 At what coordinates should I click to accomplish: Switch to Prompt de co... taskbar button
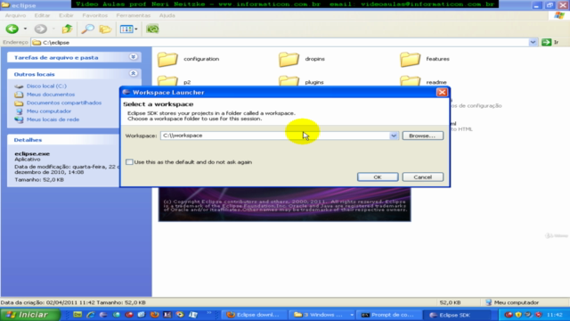pos(388,315)
